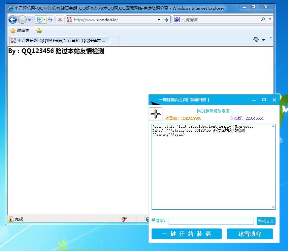Screen dimensions: 288x251
Task: Click the popup blocker status bar icon
Action: coord(124,219)
